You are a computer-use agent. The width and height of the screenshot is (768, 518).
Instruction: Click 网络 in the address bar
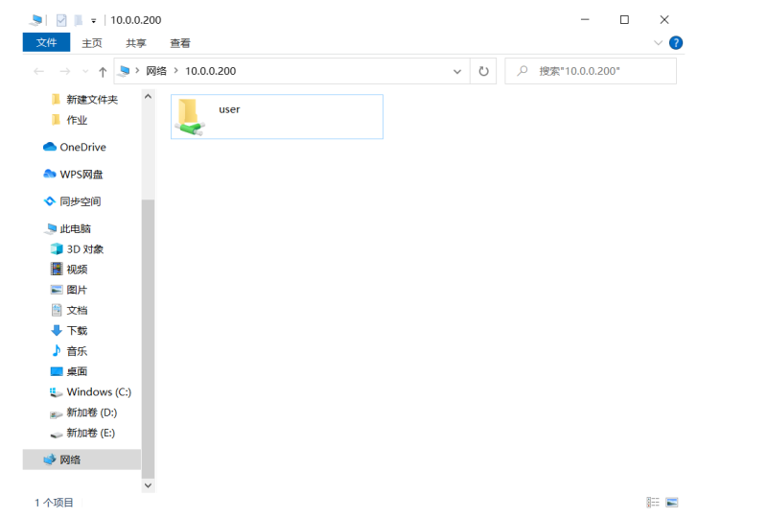156,71
